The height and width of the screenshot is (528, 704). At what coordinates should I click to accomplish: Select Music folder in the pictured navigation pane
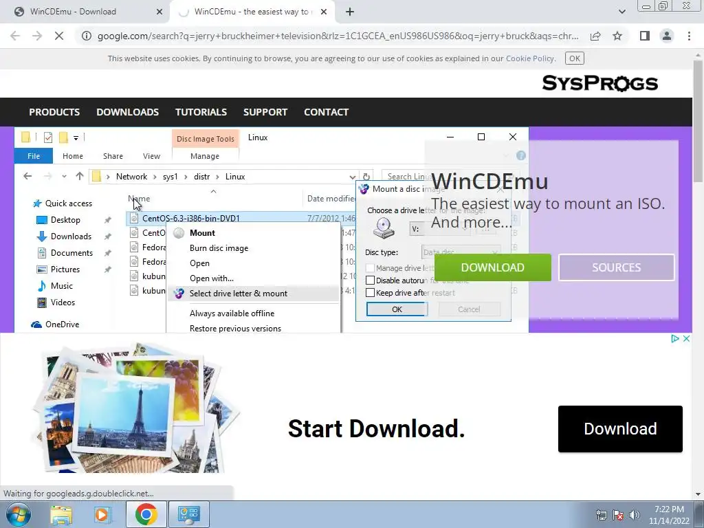(55, 286)
